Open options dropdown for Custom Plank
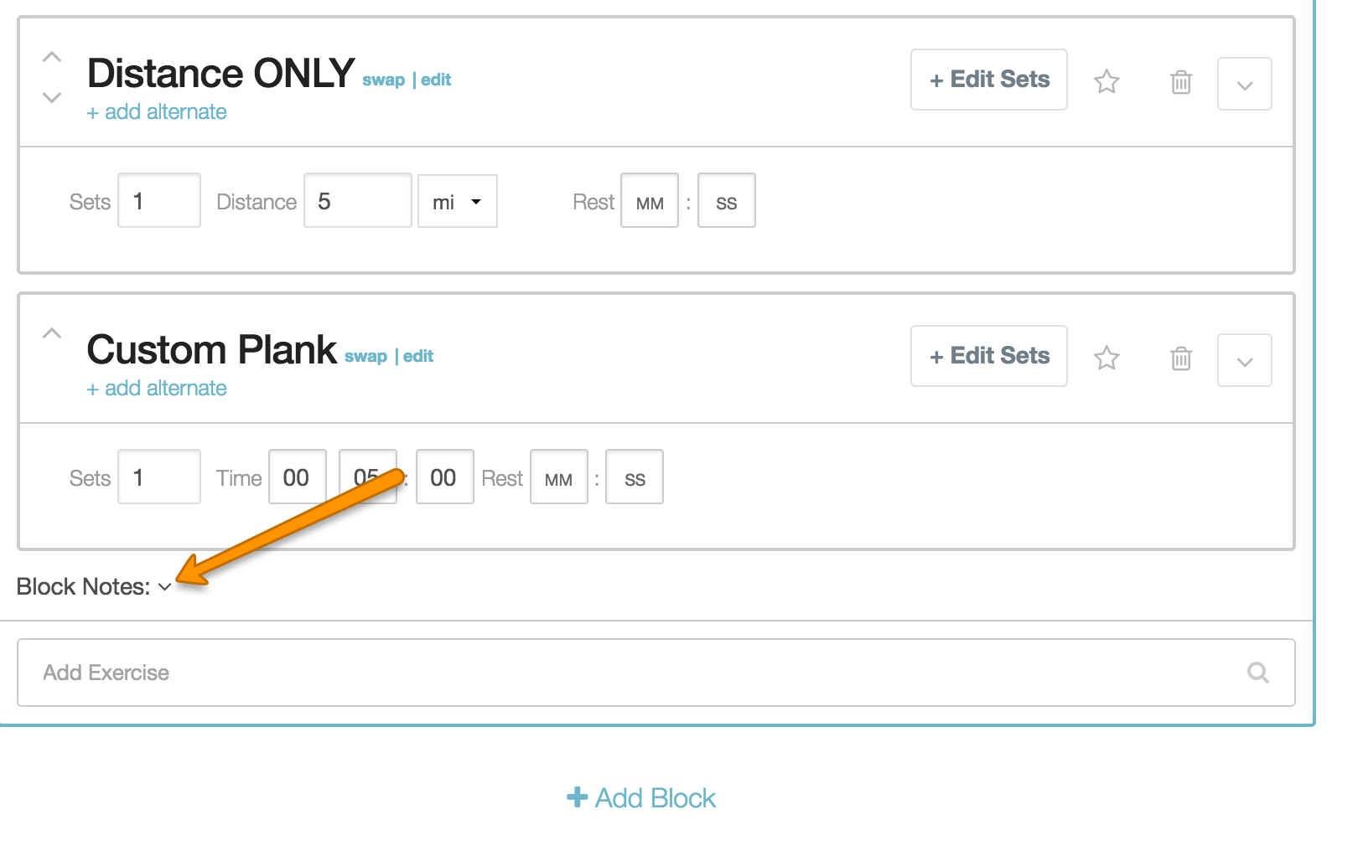Screen dimensions: 1363x861 [1245, 360]
